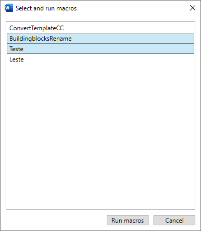The image size is (201, 231).
Task: Close the Select and run macros dialog
Action: 193,8
